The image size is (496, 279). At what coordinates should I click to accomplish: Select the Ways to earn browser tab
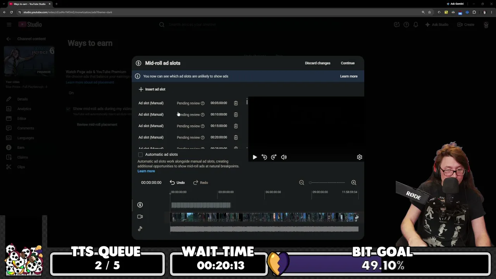point(29,4)
